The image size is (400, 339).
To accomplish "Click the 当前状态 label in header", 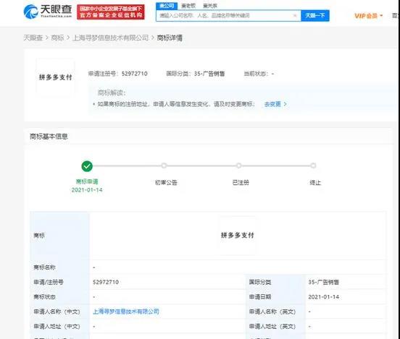I will (256, 74).
